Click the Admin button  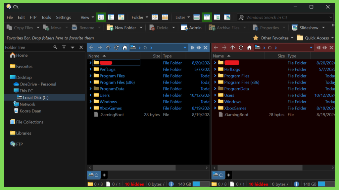pos(191,28)
